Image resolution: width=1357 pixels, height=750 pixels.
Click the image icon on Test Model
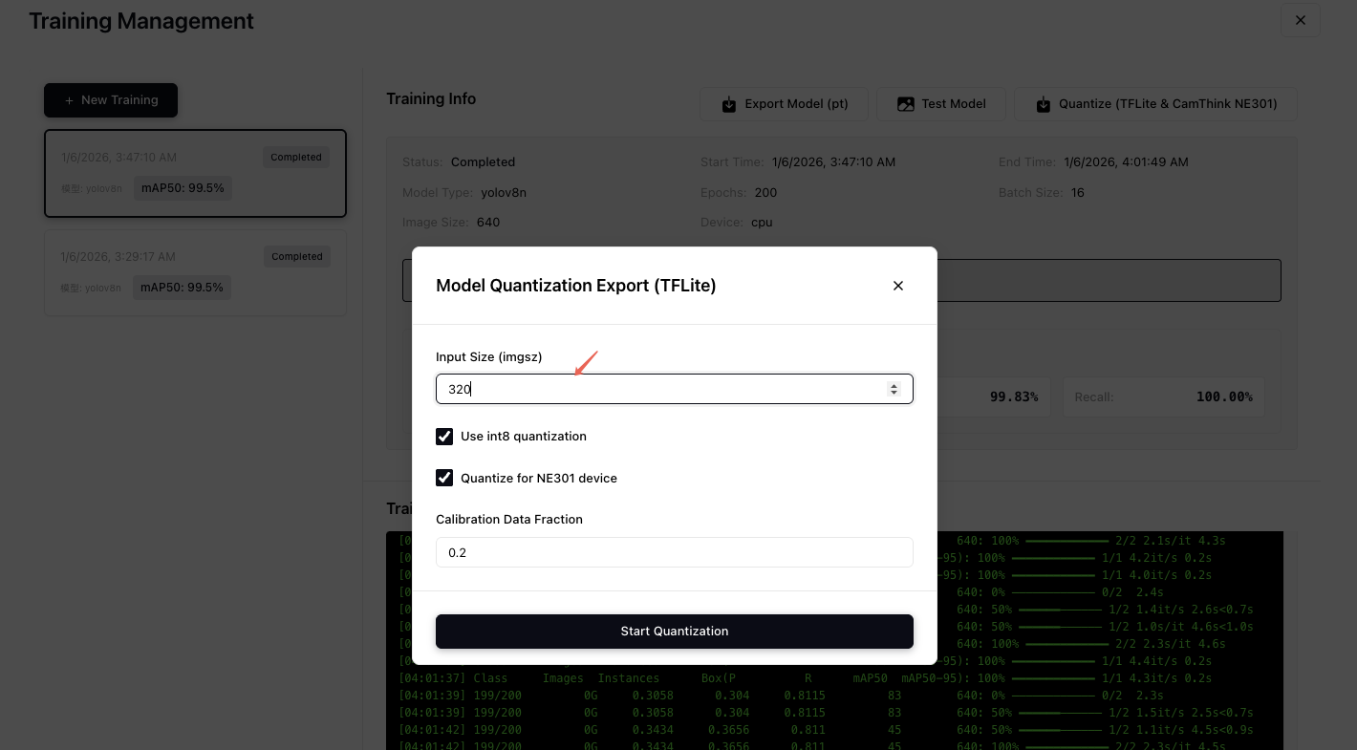(x=905, y=104)
